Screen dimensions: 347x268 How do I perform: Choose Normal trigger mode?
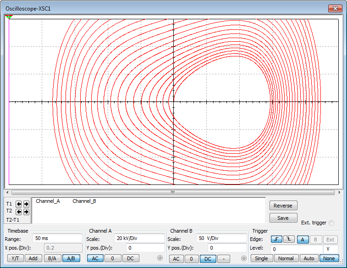[286, 258]
